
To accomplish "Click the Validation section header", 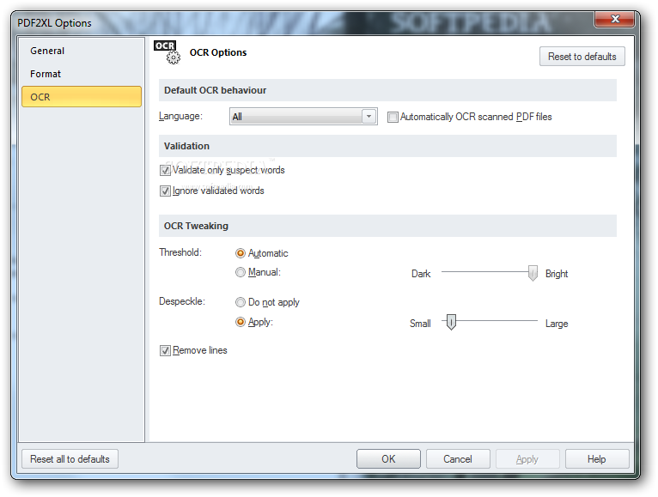I will [387, 146].
